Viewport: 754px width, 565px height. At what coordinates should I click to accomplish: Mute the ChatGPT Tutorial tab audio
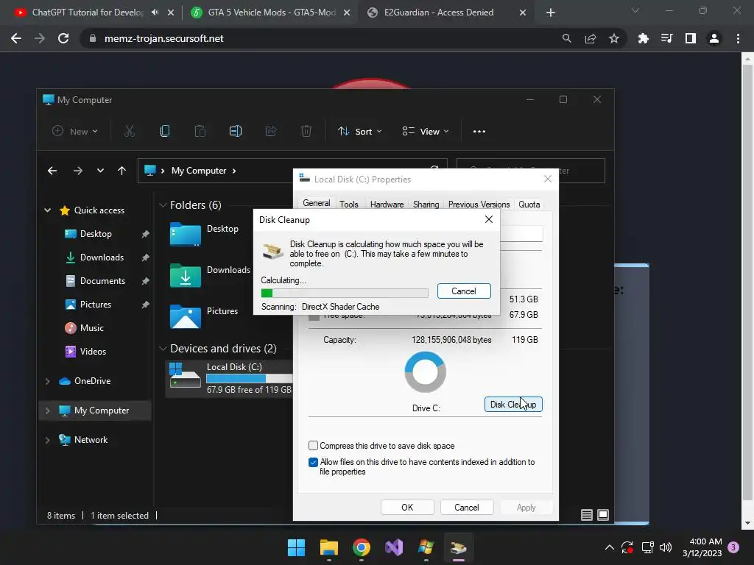(155, 13)
